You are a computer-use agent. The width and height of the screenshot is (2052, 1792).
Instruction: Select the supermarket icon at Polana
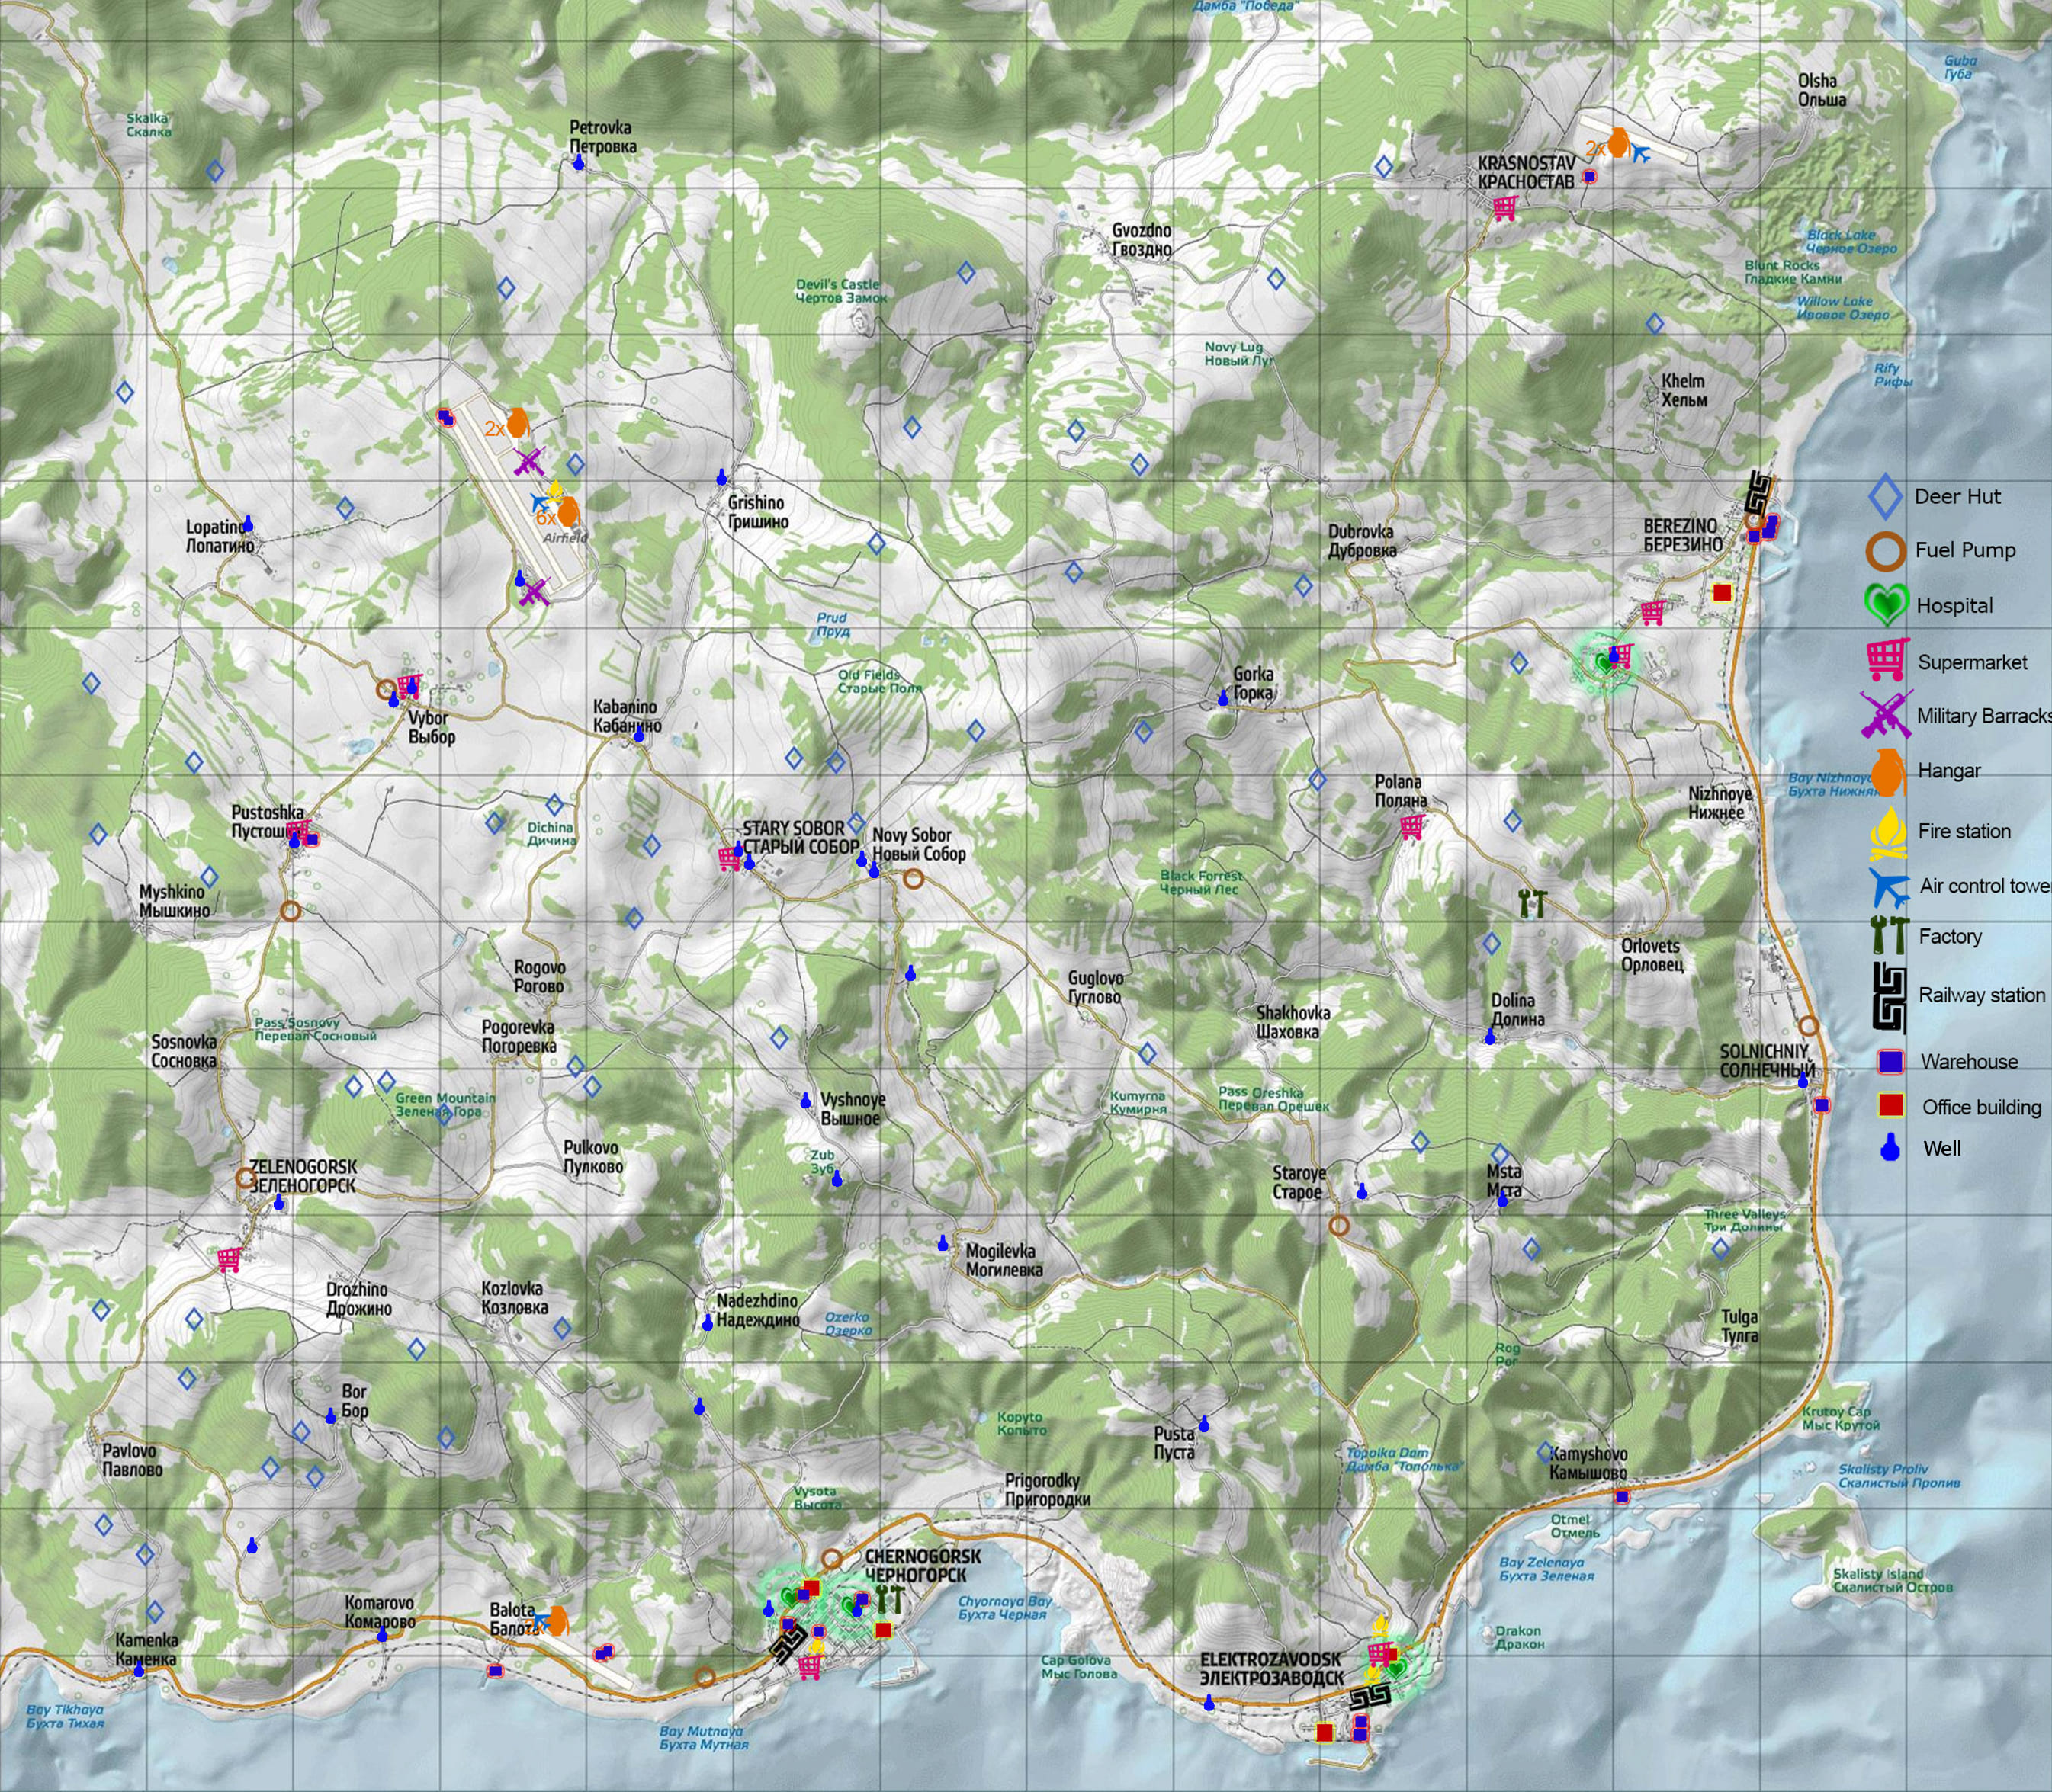point(1411,827)
